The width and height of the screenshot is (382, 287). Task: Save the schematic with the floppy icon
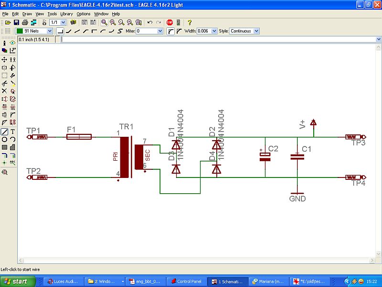(x=16, y=22)
